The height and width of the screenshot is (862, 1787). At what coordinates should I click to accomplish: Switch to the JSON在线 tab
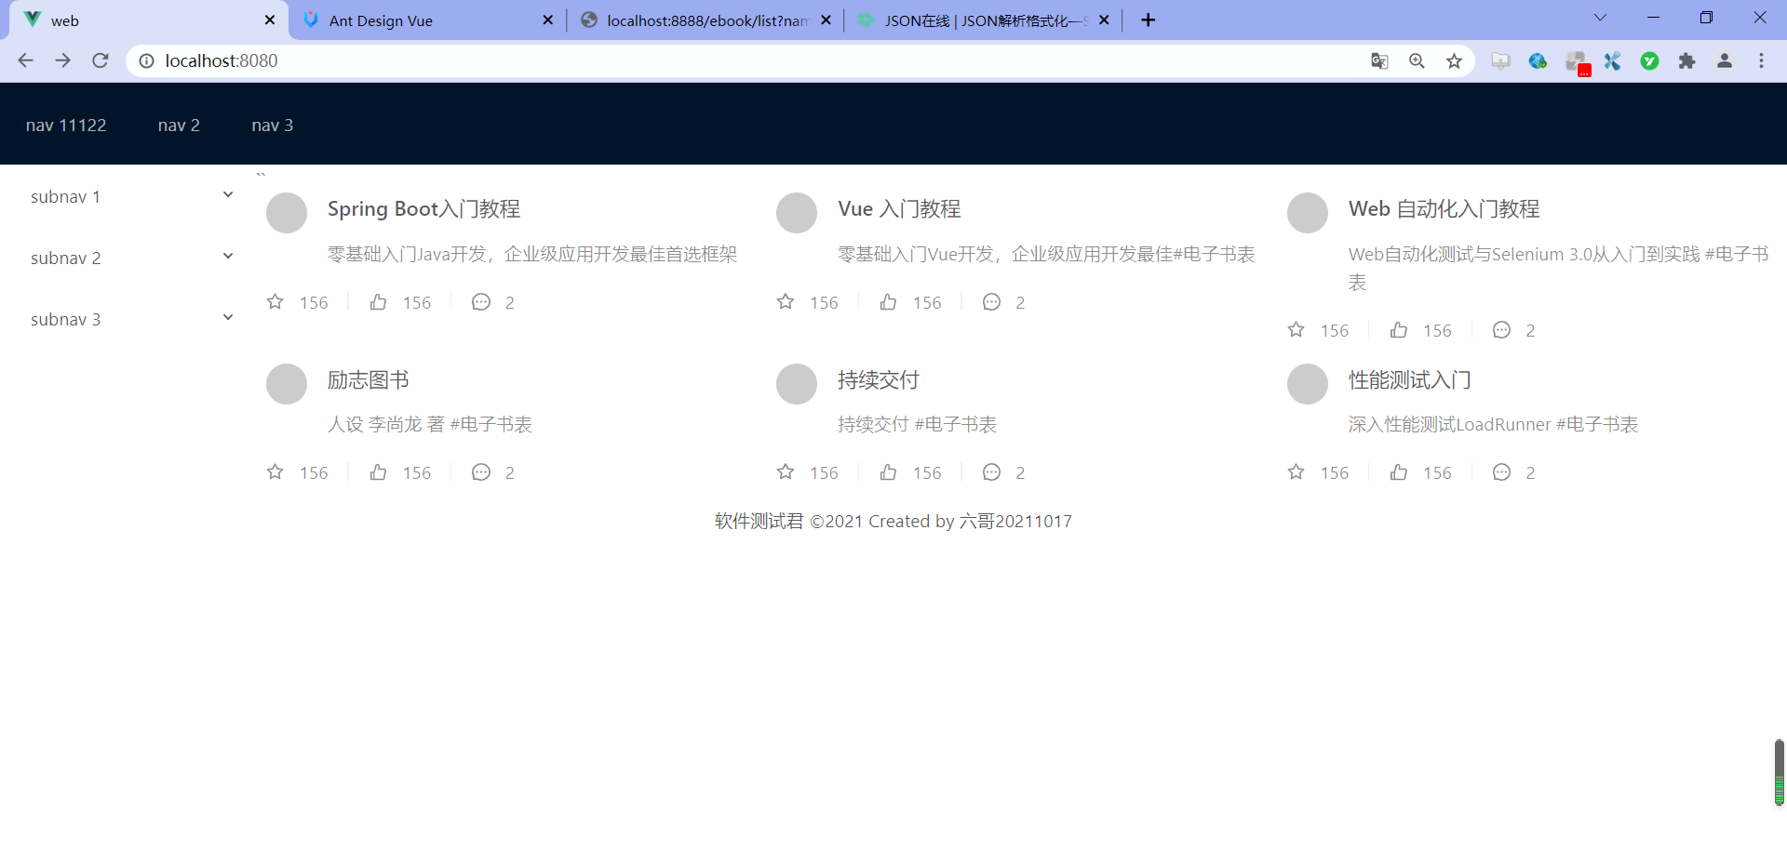pos(983,20)
